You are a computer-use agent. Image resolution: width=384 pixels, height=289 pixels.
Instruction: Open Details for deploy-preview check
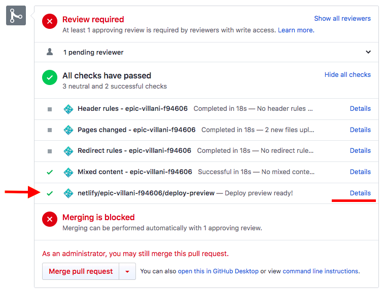tap(360, 193)
